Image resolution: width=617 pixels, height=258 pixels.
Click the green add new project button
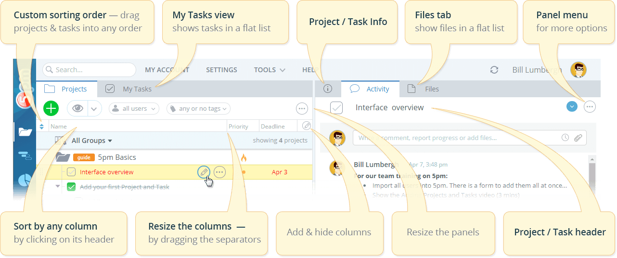pyautogui.click(x=51, y=108)
